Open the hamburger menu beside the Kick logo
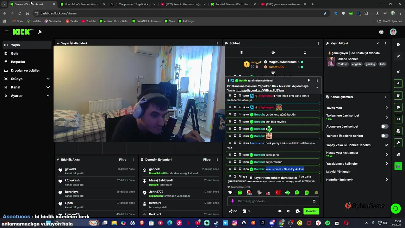405x228 pixels. [7, 32]
